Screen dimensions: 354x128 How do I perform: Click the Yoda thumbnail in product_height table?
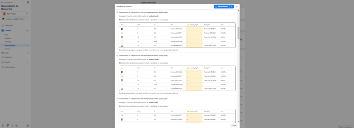tap(122, 33)
